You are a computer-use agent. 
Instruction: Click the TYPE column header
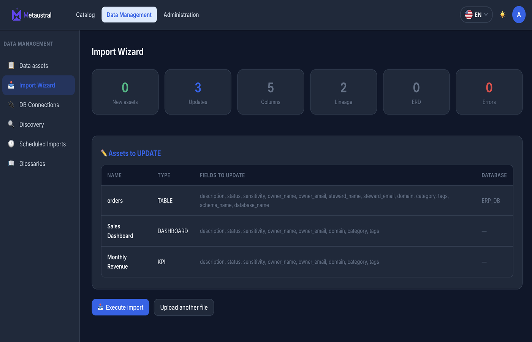[164, 175]
